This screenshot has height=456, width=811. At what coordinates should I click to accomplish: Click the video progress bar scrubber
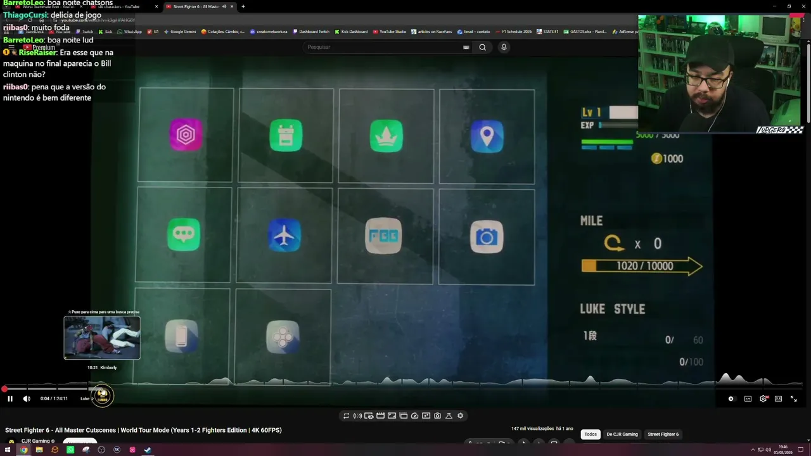[4, 389]
